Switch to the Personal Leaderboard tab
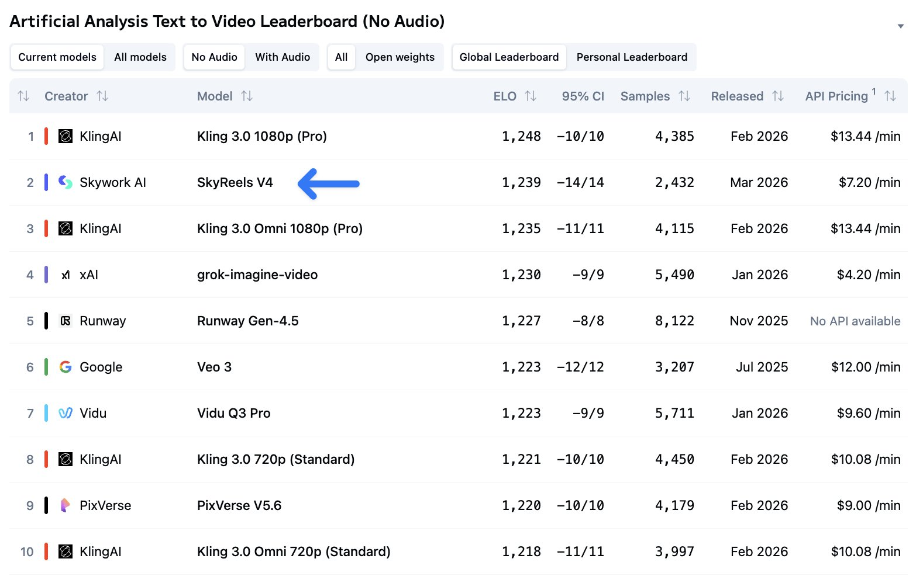Screen dimensions: 916x576 pyautogui.click(x=632, y=57)
